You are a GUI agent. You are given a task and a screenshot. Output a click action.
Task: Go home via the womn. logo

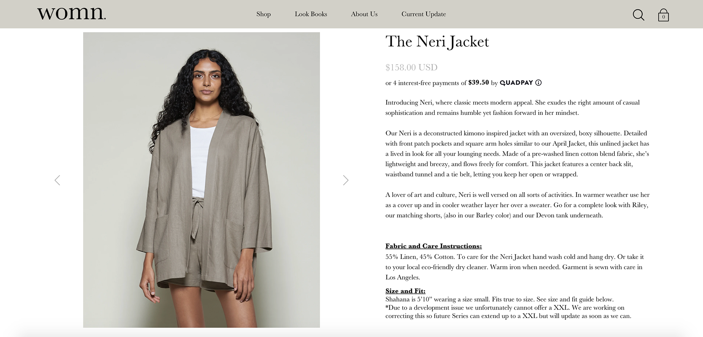coord(71,13)
